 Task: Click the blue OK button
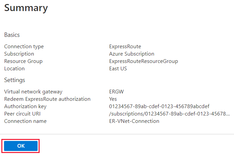[x=21, y=146]
